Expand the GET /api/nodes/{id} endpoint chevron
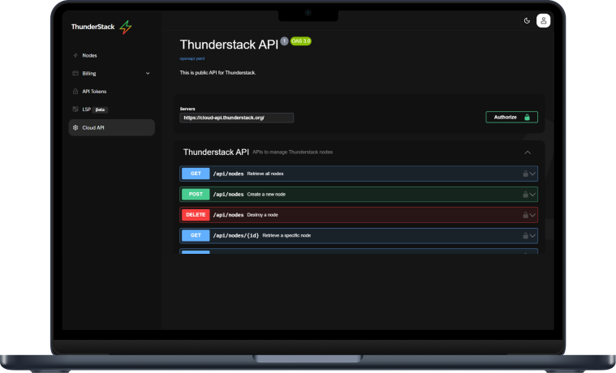The image size is (616, 373). pyautogui.click(x=533, y=236)
